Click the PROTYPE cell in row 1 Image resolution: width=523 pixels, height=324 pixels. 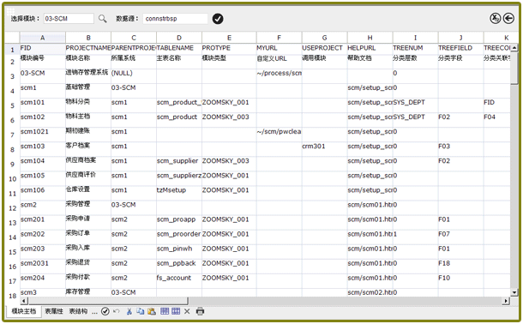pyautogui.click(x=229, y=48)
